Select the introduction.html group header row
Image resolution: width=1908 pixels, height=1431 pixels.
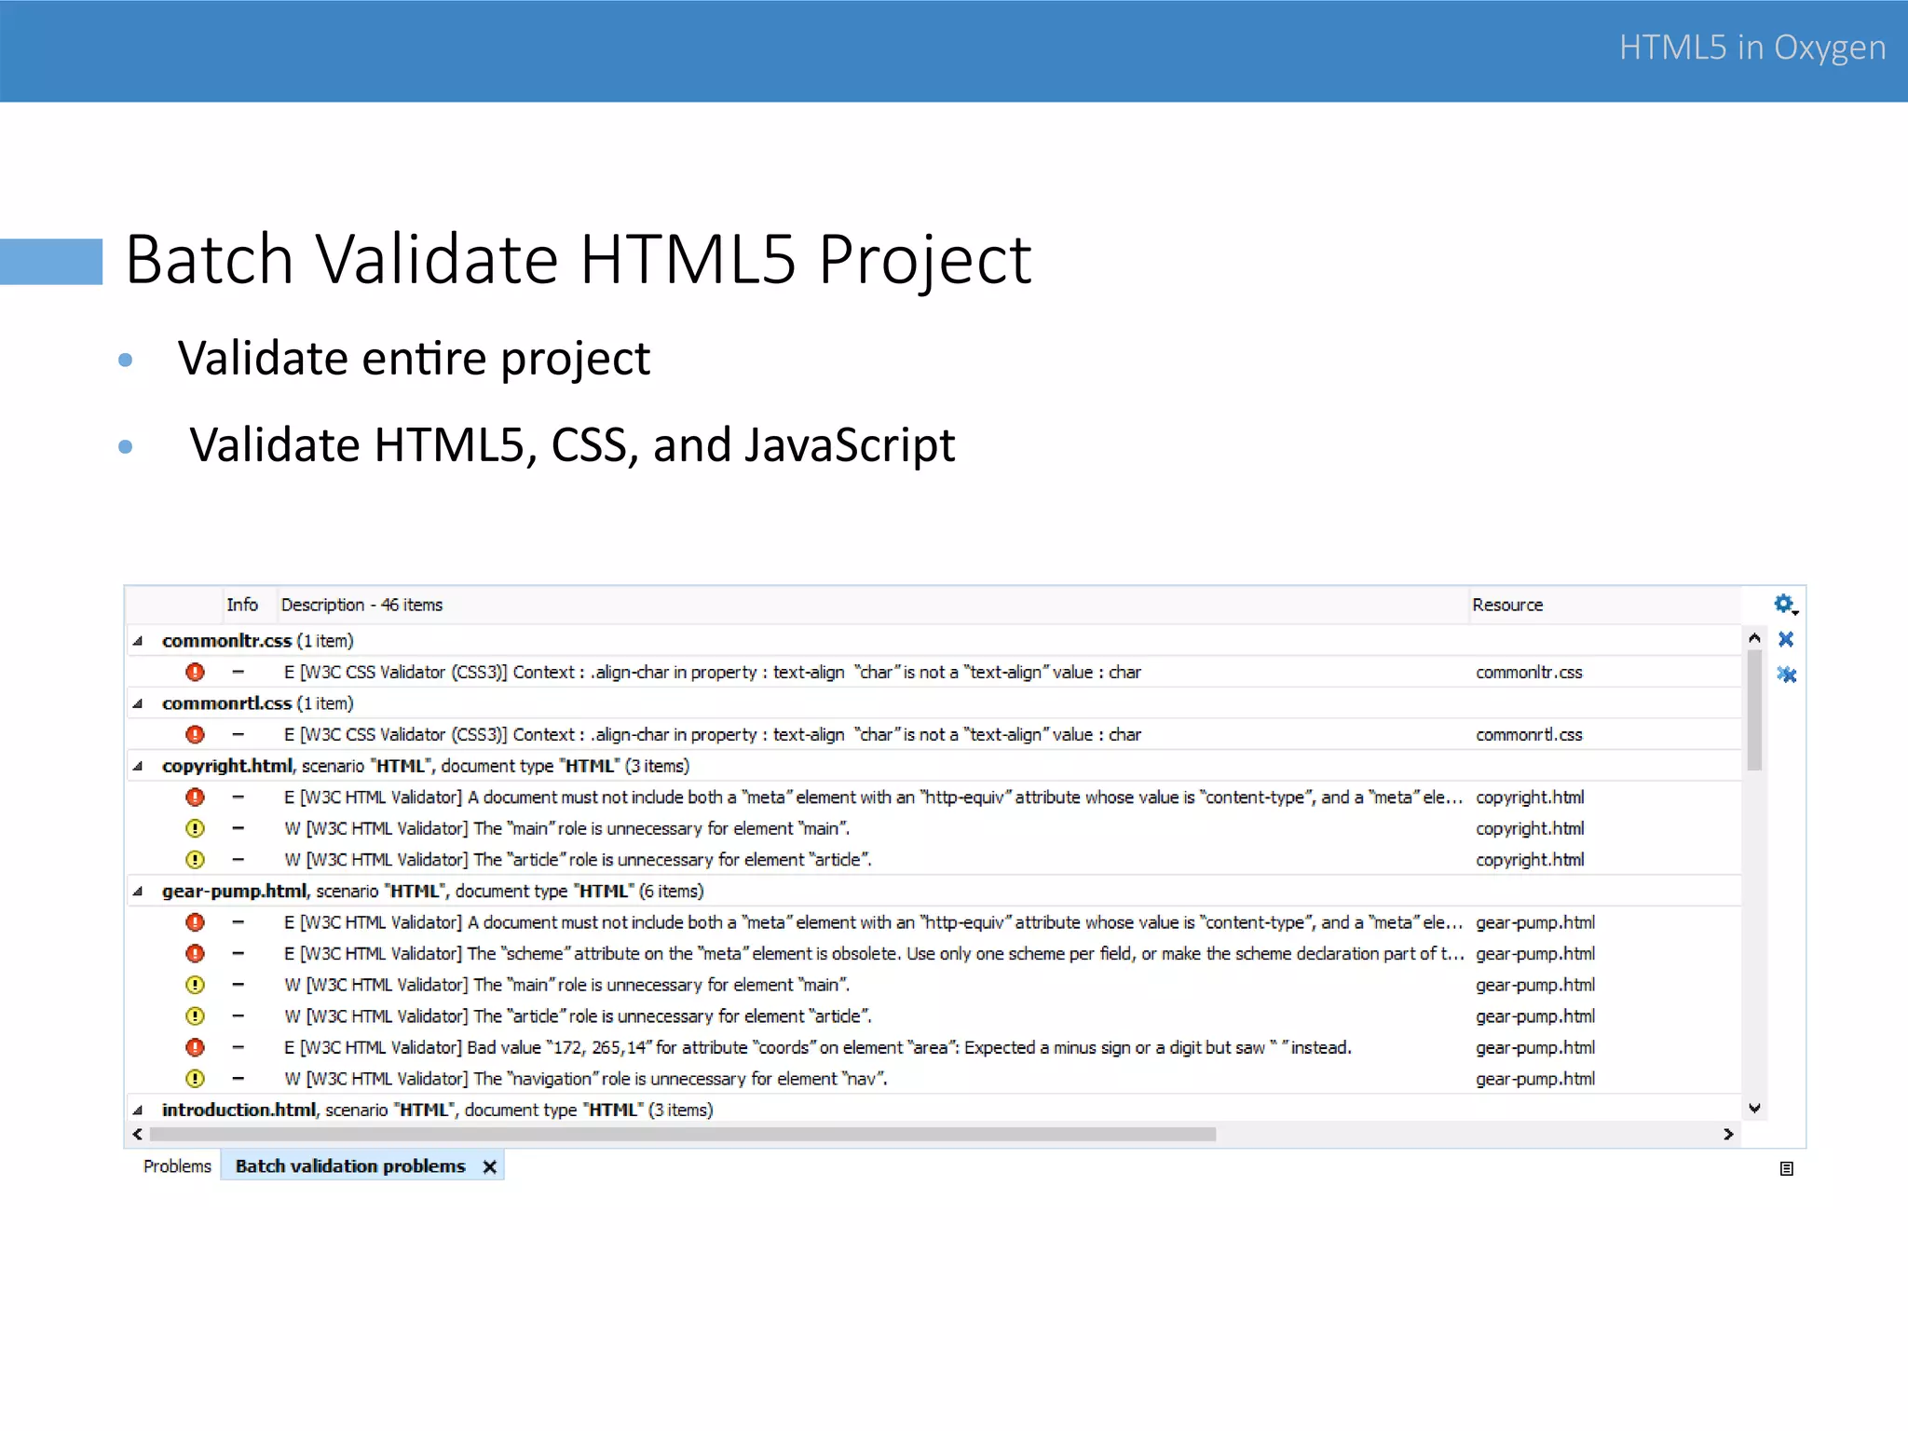tap(934, 1110)
